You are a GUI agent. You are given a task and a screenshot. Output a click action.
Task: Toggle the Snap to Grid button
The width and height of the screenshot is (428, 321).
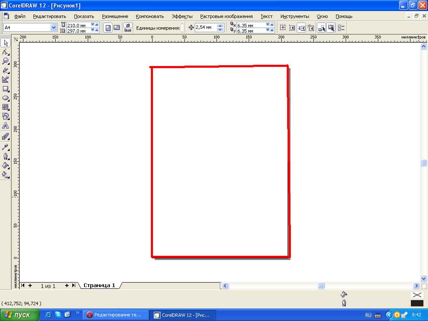[x=283, y=28]
